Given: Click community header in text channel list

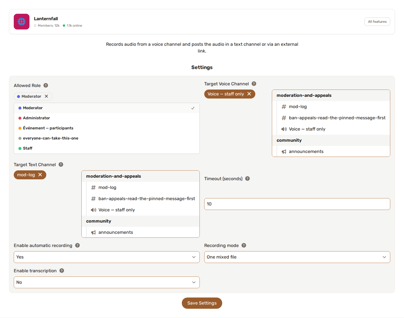Looking at the screenshot, I should click(141, 221).
